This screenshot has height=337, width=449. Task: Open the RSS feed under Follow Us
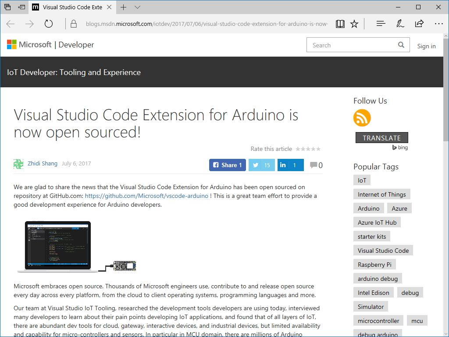coord(362,118)
